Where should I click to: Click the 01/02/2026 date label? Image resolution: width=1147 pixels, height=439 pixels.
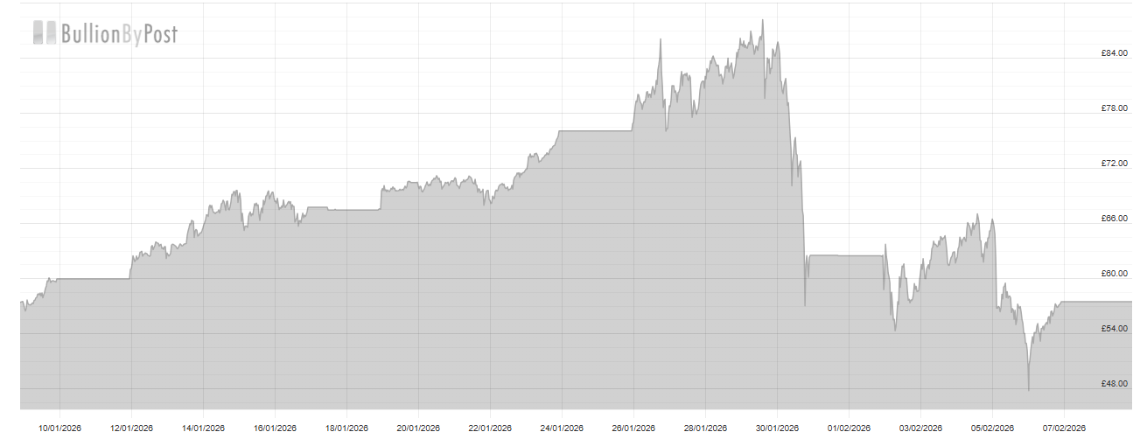(849, 428)
